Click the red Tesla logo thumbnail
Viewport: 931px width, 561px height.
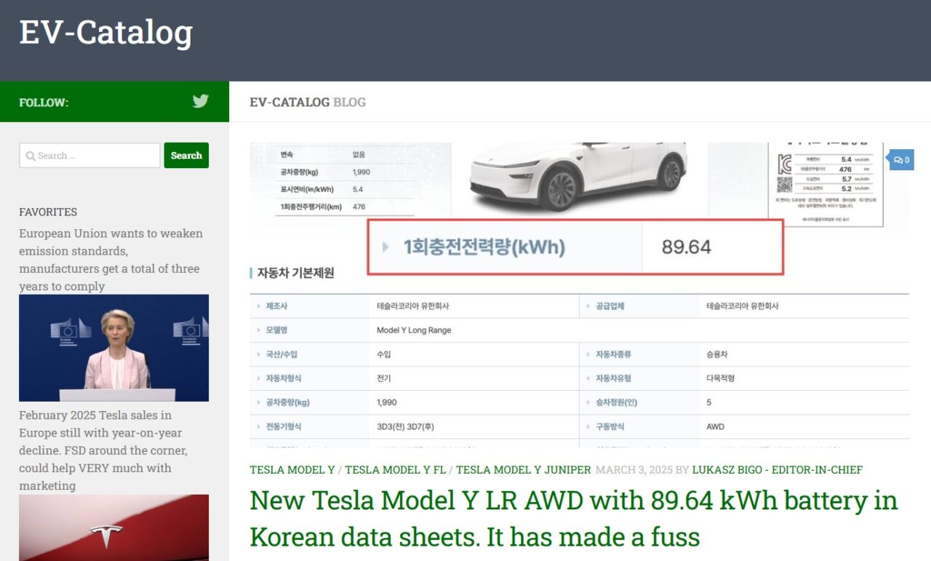[113, 528]
